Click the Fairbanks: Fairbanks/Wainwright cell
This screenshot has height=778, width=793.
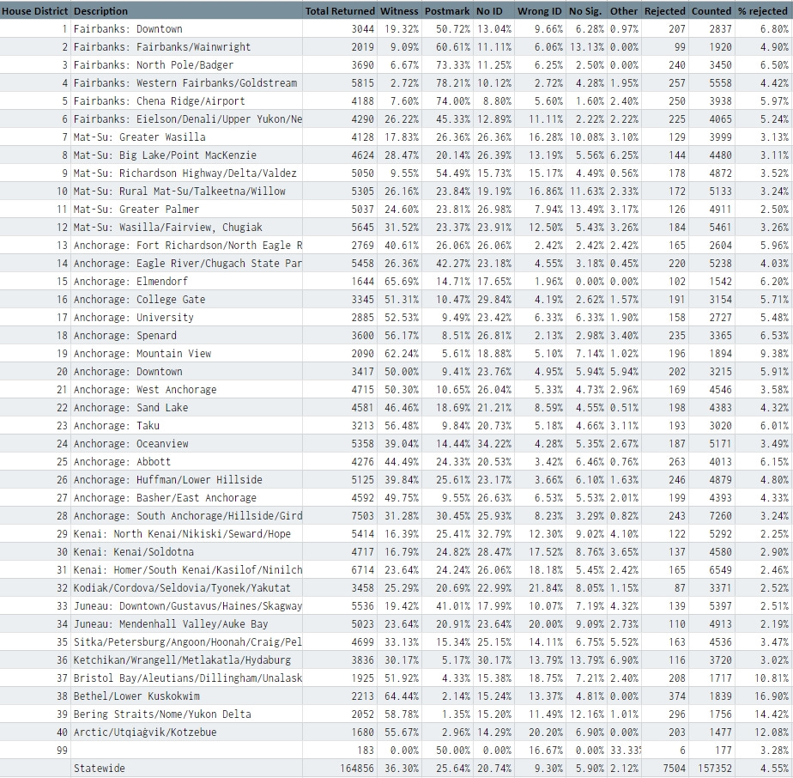click(186, 47)
